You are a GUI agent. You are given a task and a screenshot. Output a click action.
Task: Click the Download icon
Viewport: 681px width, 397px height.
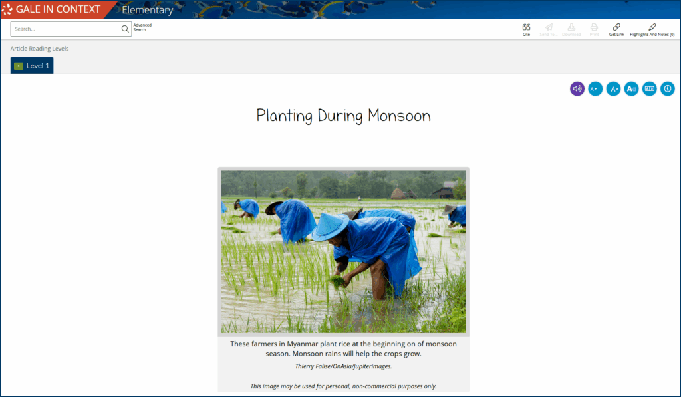tap(571, 27)
